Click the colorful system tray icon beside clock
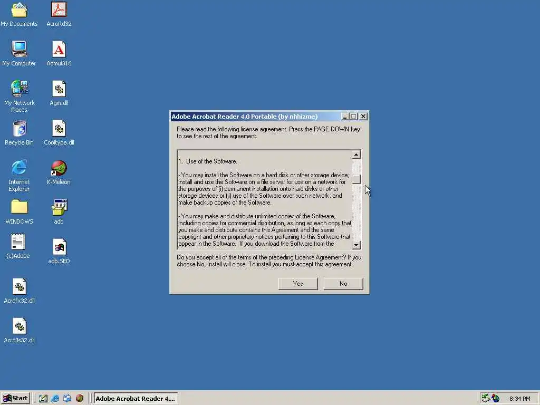The height and width of the screenshot is (405, 540). 496,398
